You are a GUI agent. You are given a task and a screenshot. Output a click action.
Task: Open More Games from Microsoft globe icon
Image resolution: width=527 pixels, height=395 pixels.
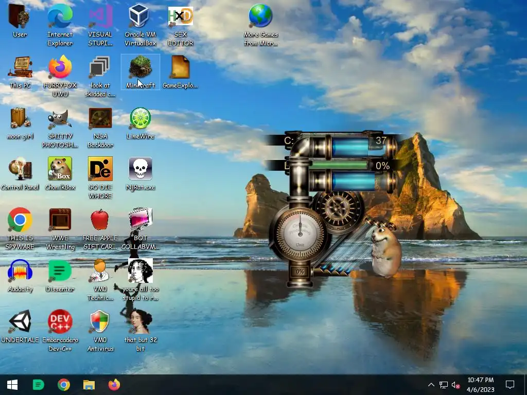coord(260,16)
